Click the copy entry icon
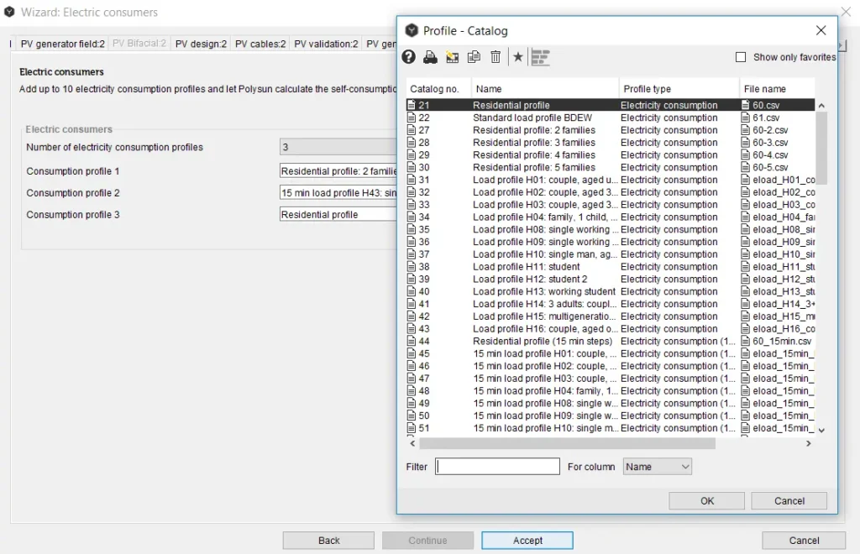860x554 pixels. 474,57
